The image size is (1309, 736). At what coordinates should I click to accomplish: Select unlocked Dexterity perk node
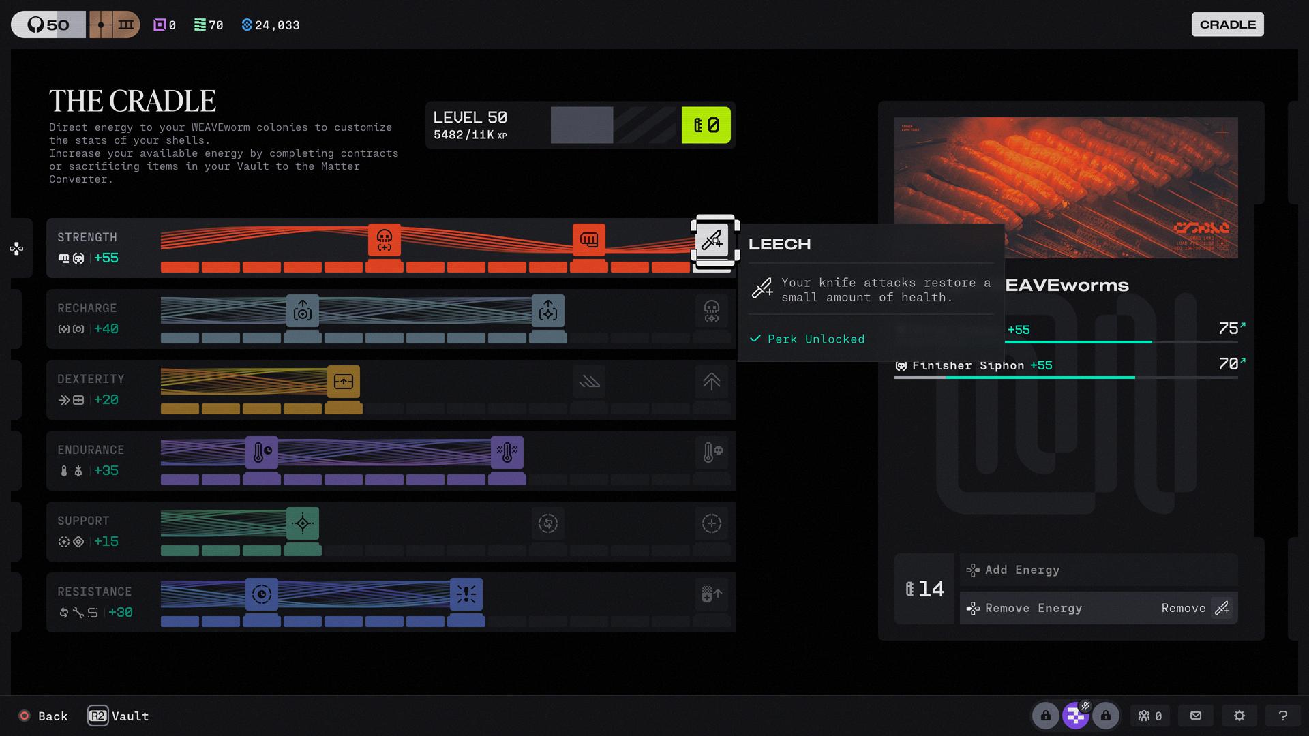point(344,382)
